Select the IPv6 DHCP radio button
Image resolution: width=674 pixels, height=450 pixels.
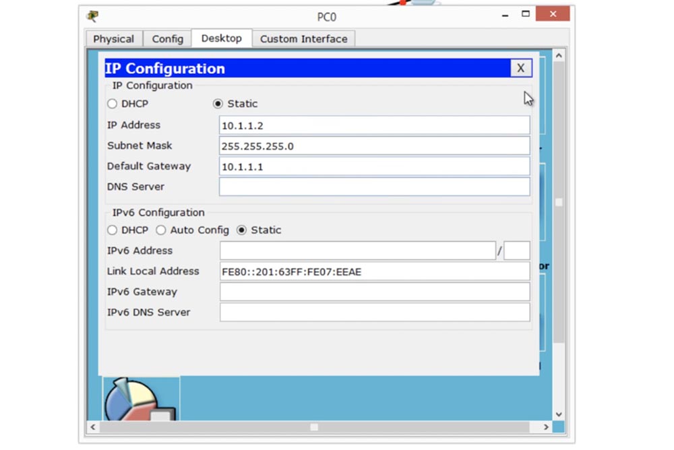112,230
